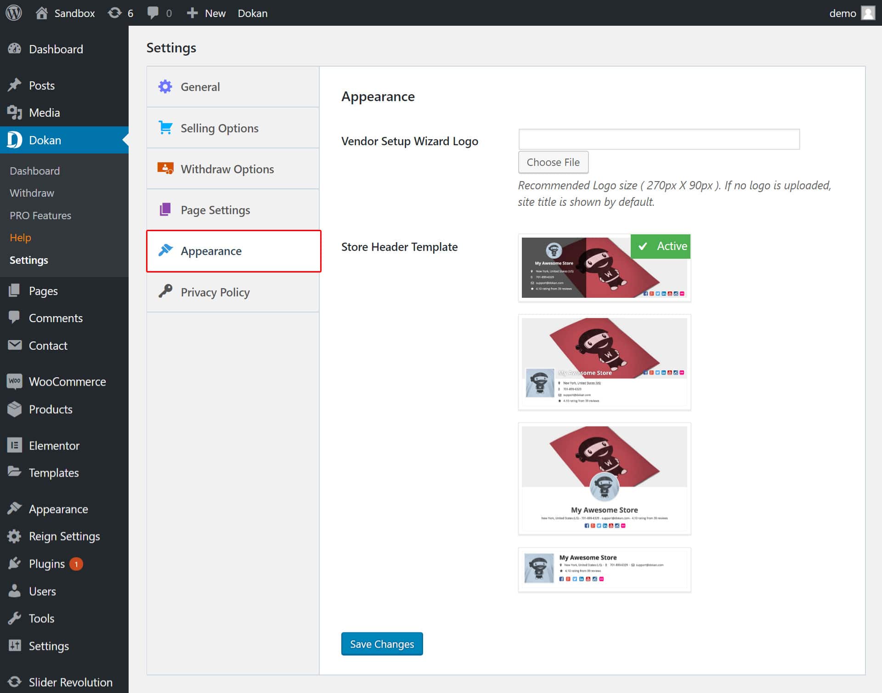Switch to the Selling Options tab
The height and width of the screenshot is (693, 882).
pyautogui.click(x=233, y=128)
